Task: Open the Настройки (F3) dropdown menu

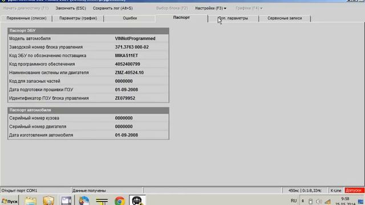Action: [x=210, y=8]
